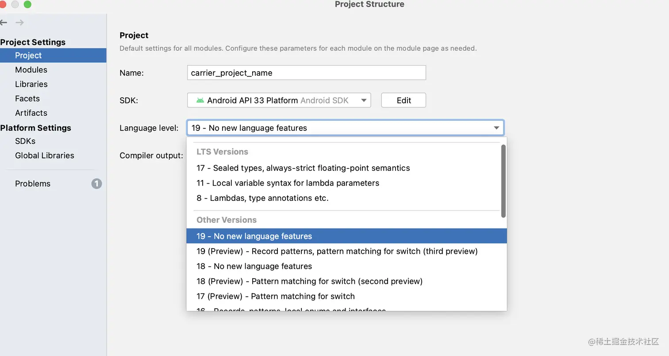Open the Modules settings page
Image resolution: width=669 pixels, height=356 pixels.
coord(31,70)
